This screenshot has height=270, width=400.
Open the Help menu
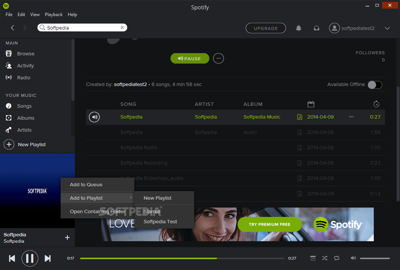point(72,15)
